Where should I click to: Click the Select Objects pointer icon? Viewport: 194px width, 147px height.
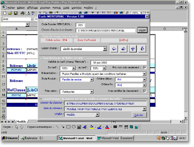(17, 127)
